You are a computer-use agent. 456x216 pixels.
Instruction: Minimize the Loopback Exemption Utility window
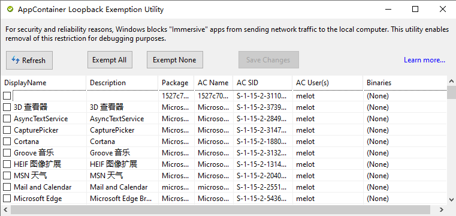(x=388, y=10)
